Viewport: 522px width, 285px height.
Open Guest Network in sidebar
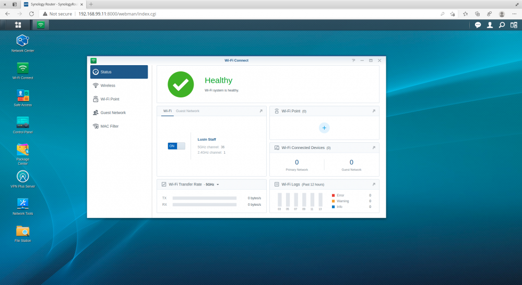(x=119, y=113)
